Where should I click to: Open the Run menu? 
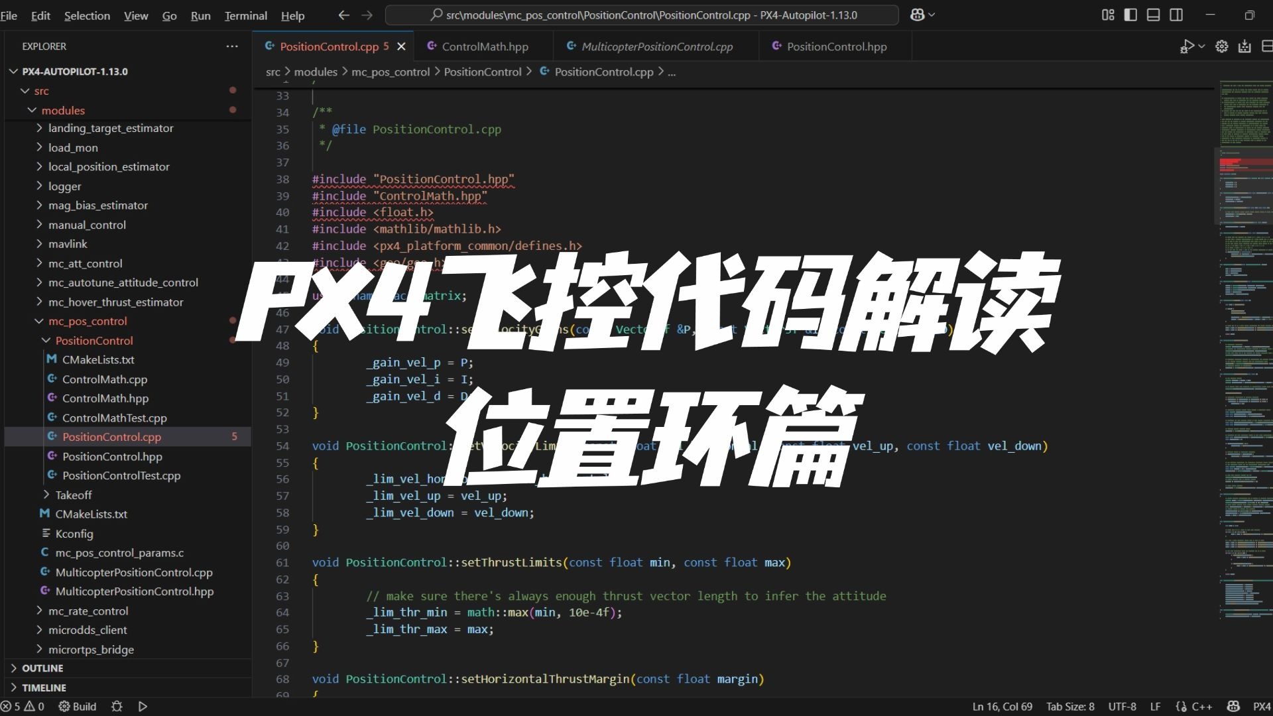click(200, 15)
